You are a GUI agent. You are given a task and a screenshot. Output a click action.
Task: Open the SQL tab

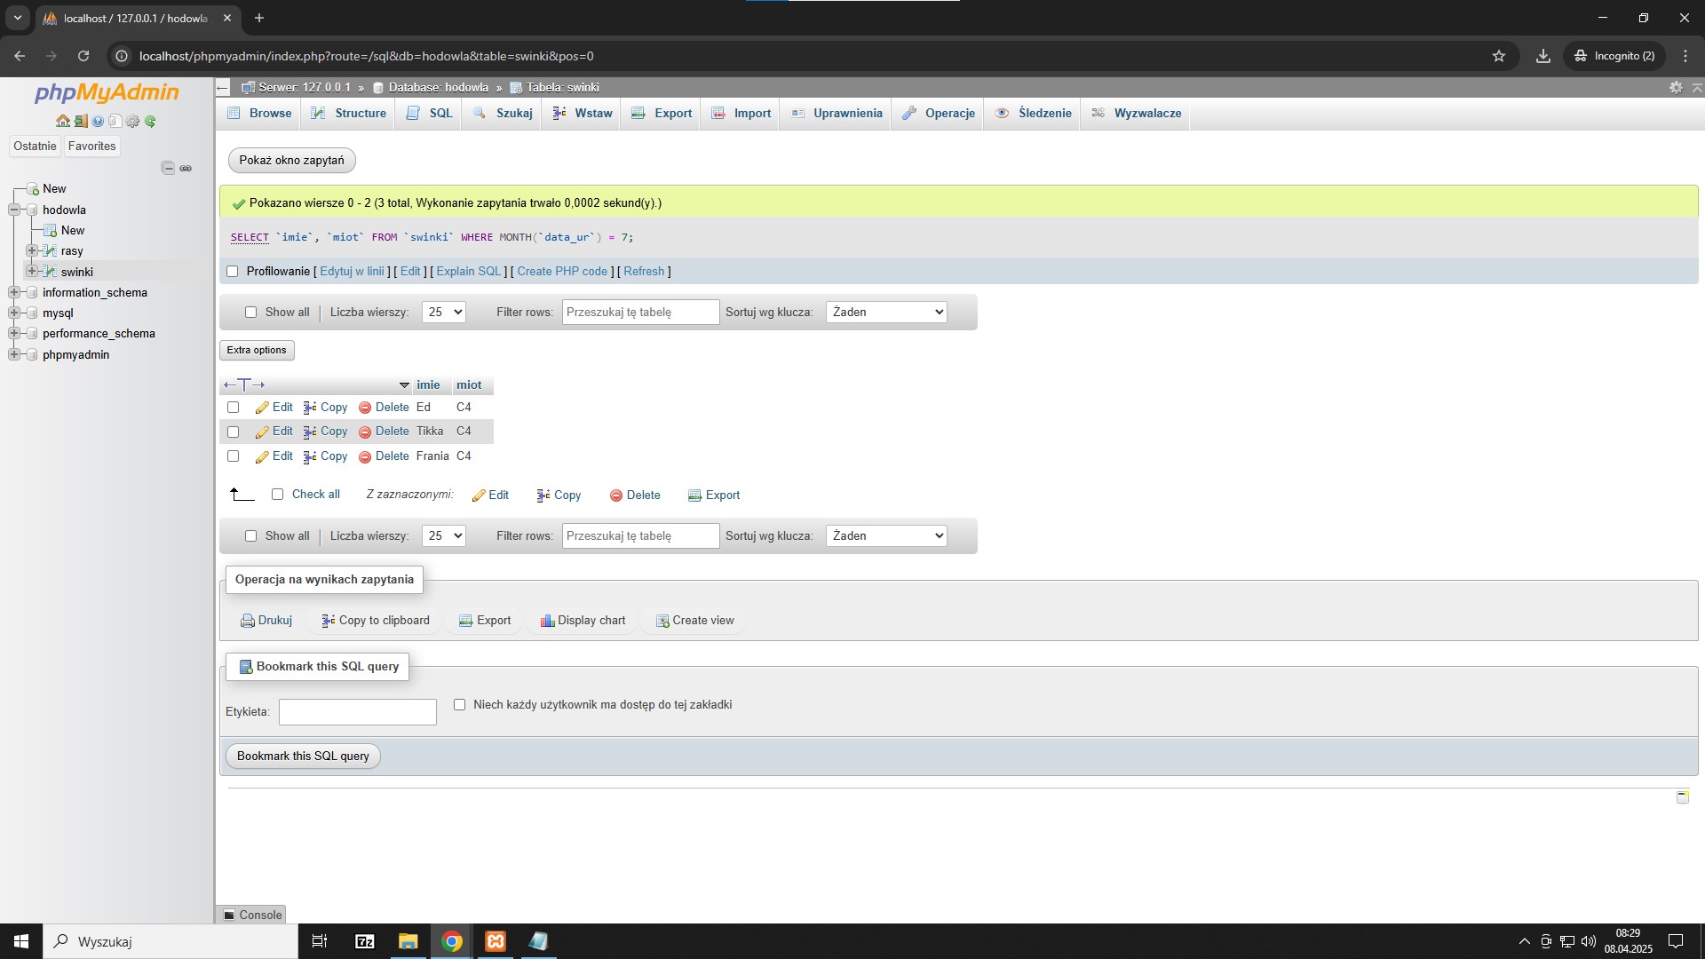pos(430,114)
